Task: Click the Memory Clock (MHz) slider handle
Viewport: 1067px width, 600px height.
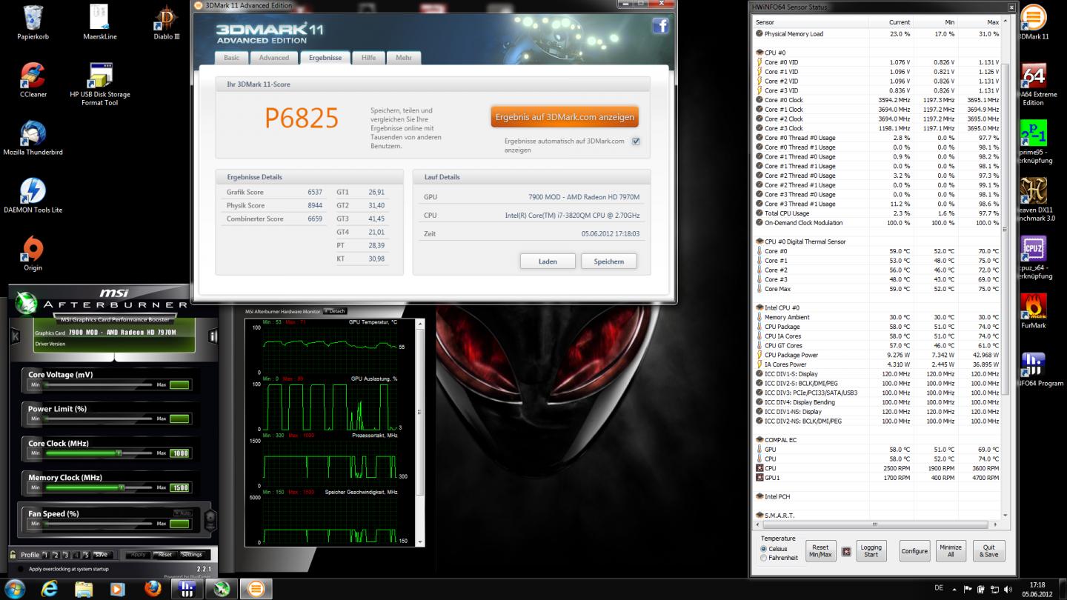Action: [x=121, y=487]
